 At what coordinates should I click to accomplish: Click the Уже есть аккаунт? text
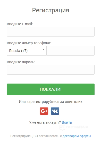pyautogui.click(x=45, y=122)
